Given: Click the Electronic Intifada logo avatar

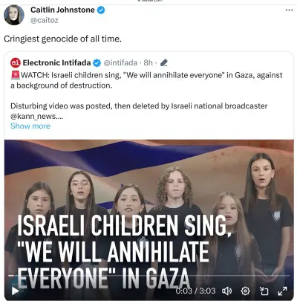Looking at the screenshot, I should point(16,62).
